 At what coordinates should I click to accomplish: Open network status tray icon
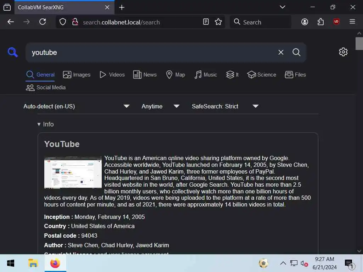[x=294, y=263]
